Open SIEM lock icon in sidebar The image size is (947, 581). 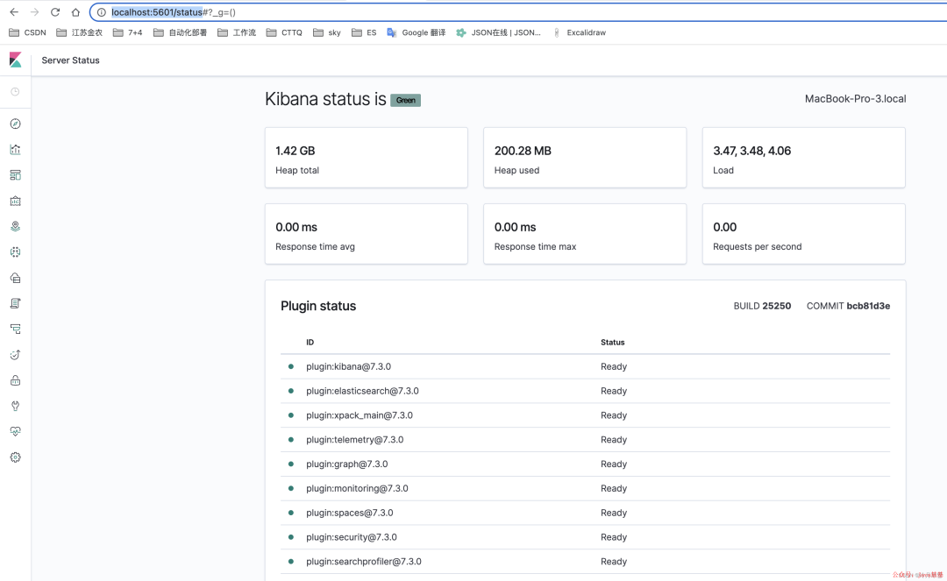coord(15,380)
